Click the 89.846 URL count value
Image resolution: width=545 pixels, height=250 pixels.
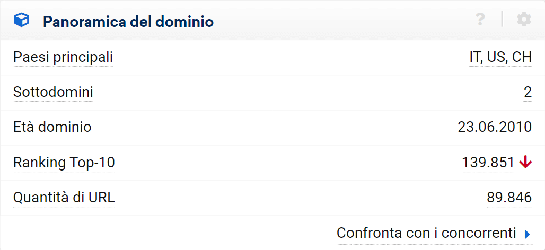[x=509, y=198]
